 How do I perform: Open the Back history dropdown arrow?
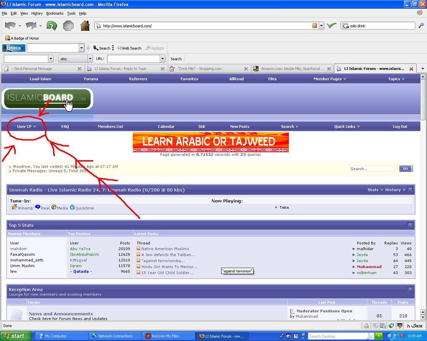tap(20, 26)
